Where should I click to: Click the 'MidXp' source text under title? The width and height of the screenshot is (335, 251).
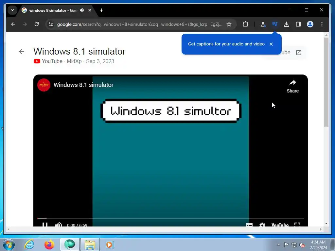74,61
